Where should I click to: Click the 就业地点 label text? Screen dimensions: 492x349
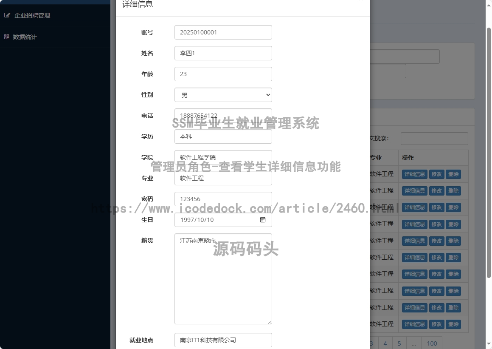coord(141,340)
